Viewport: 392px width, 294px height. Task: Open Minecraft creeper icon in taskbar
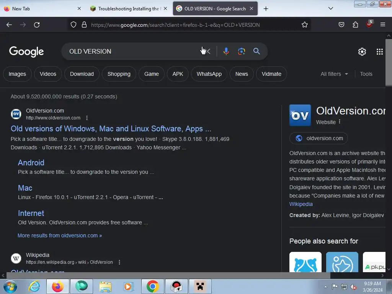(x=200, y=286)
